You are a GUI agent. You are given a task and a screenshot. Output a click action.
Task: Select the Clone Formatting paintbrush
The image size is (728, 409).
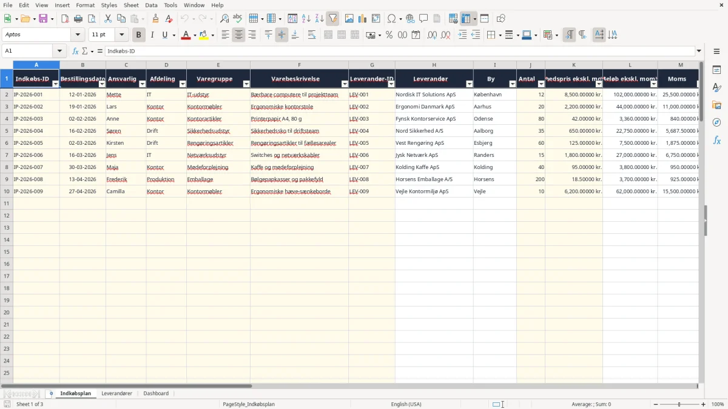(156, 19)
